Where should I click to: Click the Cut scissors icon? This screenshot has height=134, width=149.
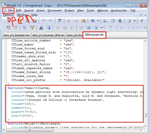pyautogui.click(x=69, y=21)
